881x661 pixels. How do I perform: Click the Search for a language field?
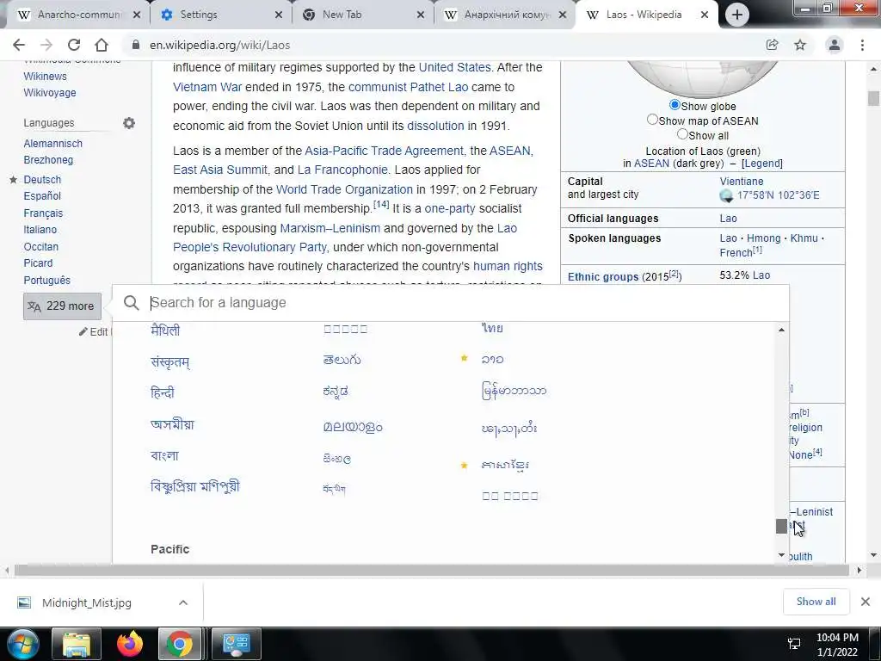coord(451,302)
